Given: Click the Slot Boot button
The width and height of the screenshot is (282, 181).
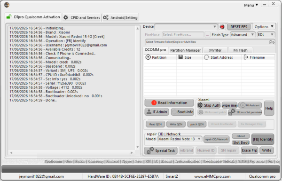Looking at the screenshot, I should (x=241, y=142).
